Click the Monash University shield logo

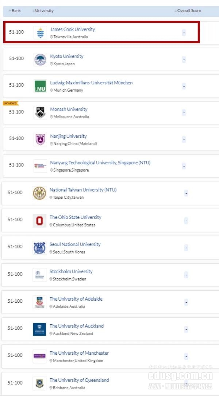coord(40,112)
